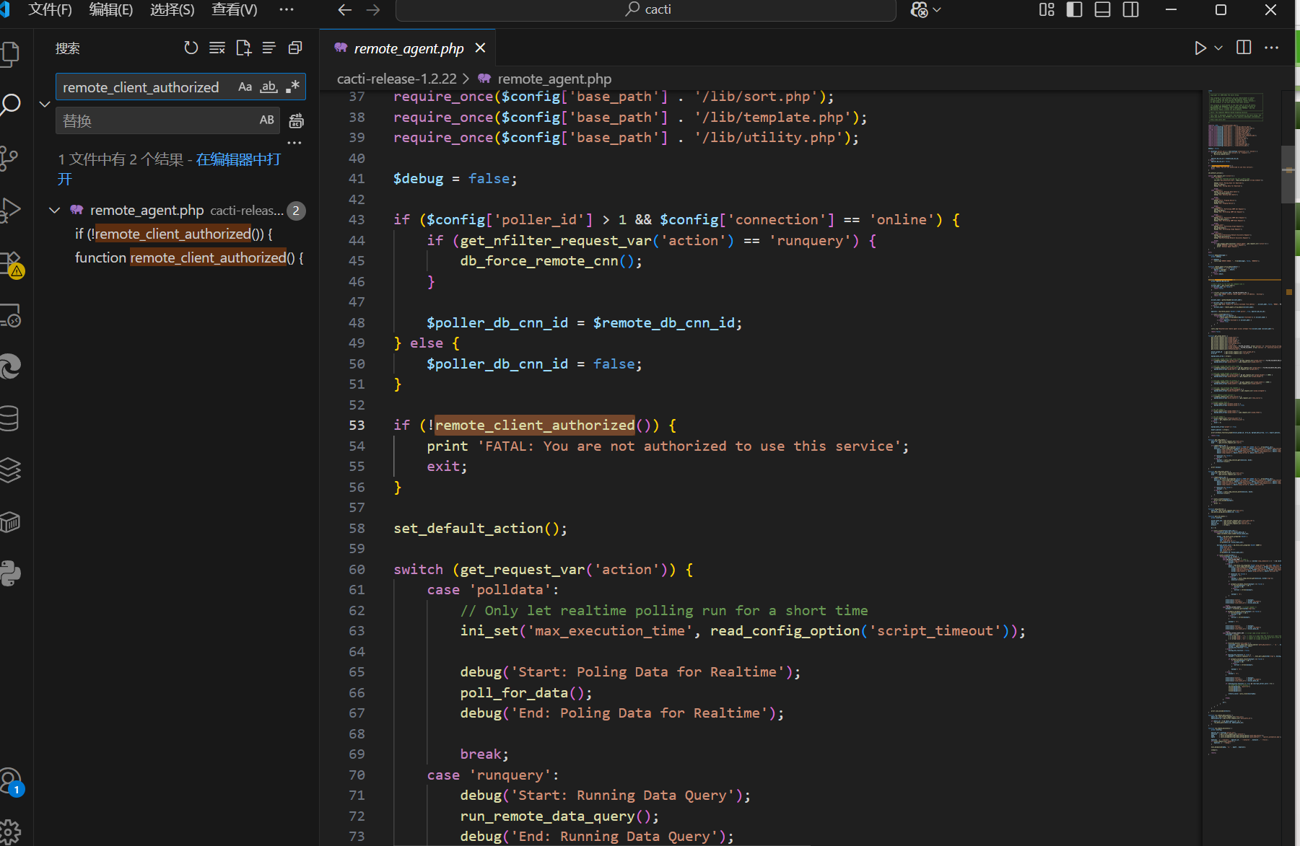Open result 'function remote_client_authorized() {'
This screenshot has height=846, width=1300.
[189, 257]
